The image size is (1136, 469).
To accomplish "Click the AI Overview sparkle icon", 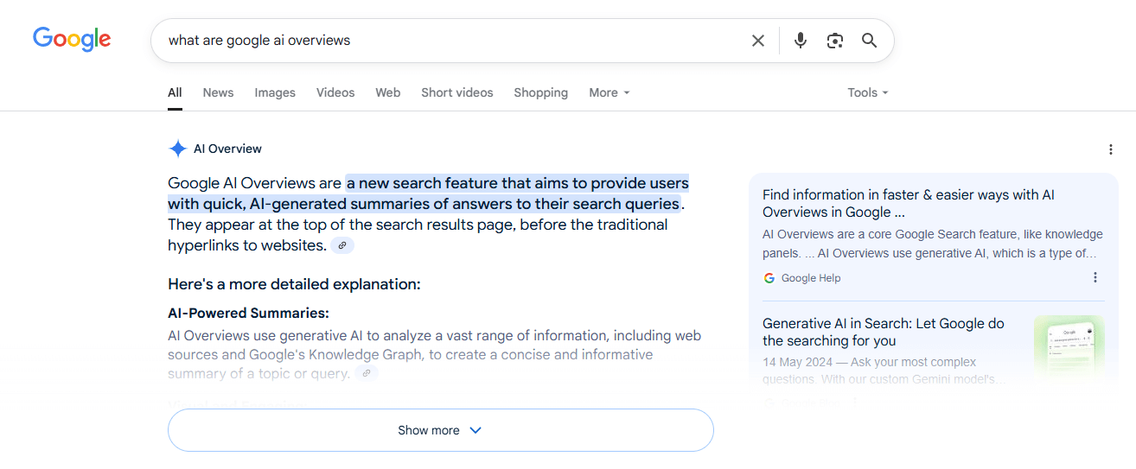I will pos(177,149).
